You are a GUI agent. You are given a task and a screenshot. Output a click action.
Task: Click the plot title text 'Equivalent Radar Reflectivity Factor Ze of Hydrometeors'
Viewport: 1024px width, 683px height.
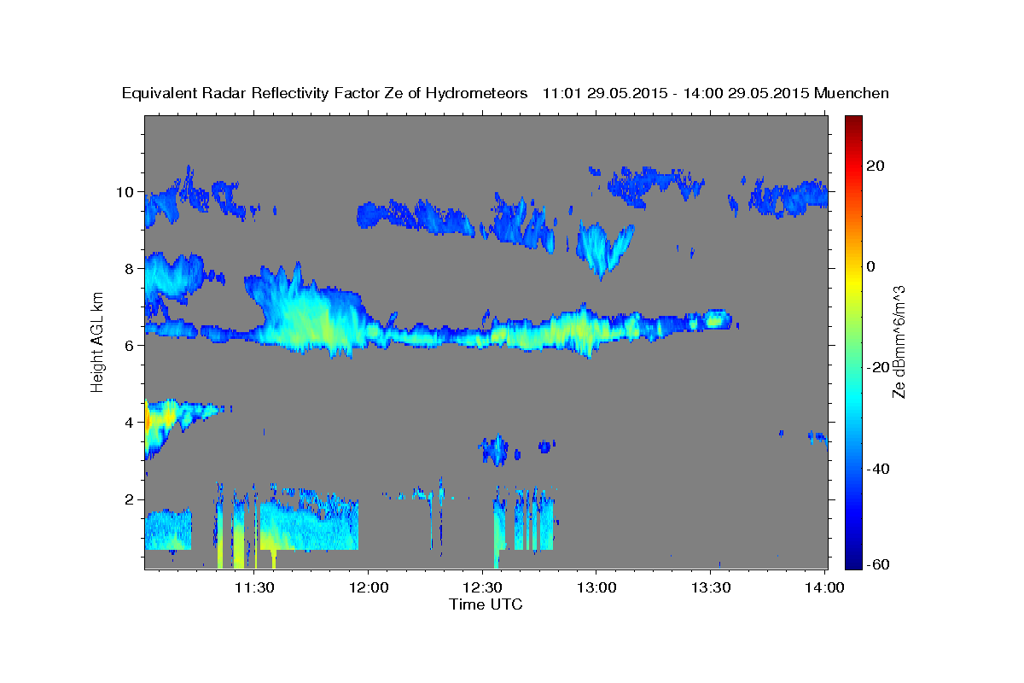click(x=325, y=93)
